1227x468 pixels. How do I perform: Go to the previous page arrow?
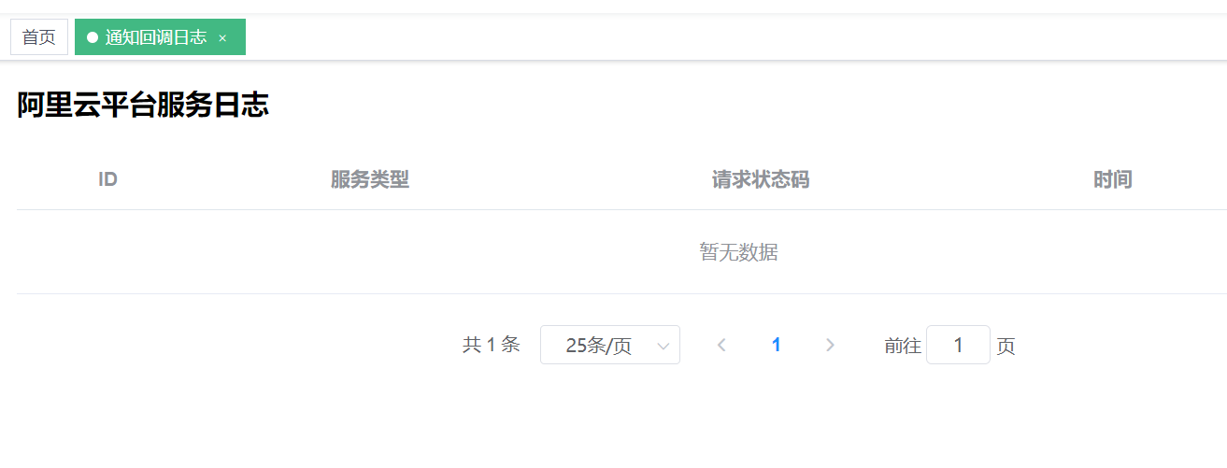721,346
